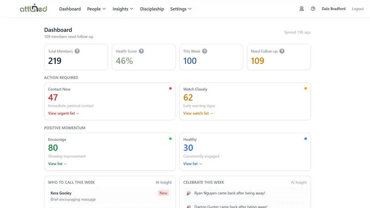This screenshot has height=208, width=370.
Task: Click Brief encouraging message text
Action: [x=73, y=199]
